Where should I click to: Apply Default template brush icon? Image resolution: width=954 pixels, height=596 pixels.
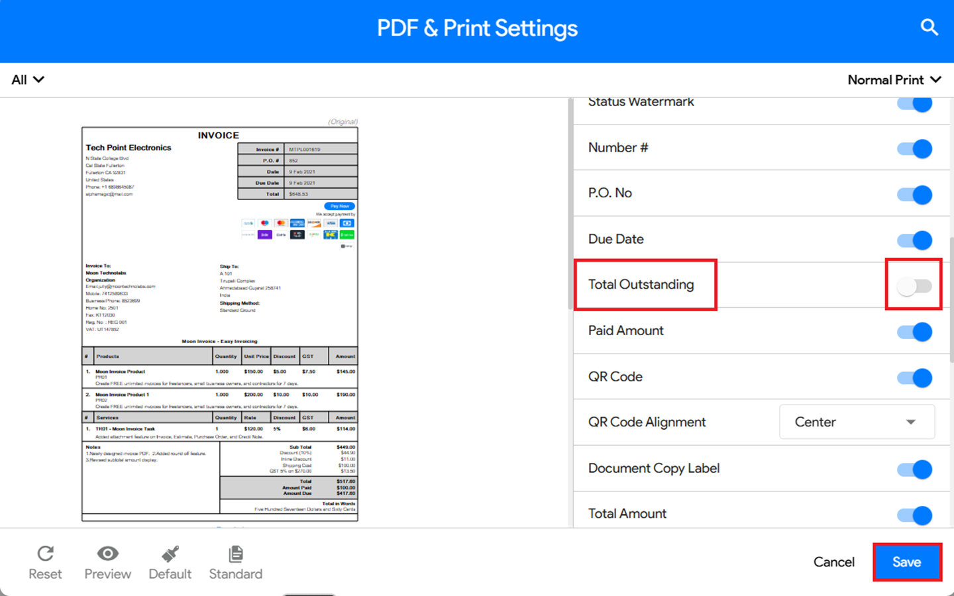170,554
